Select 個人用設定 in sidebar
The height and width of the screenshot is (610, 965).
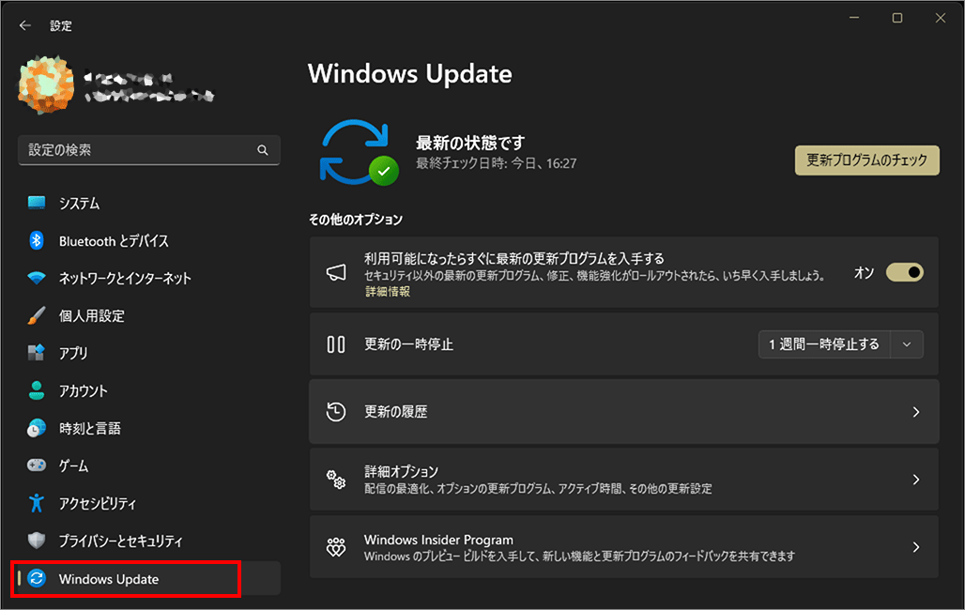(x=92, y=316)
